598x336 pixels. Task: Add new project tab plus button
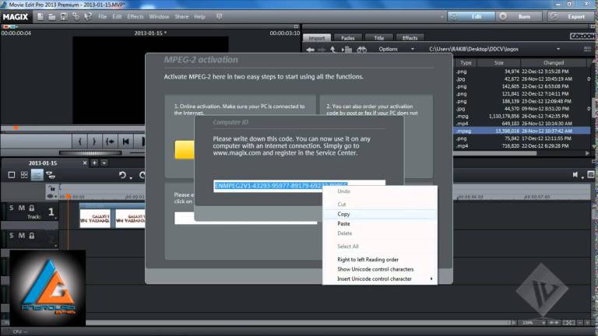(94, 163)
